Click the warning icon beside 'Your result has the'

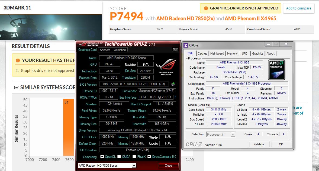coord(18,61)
